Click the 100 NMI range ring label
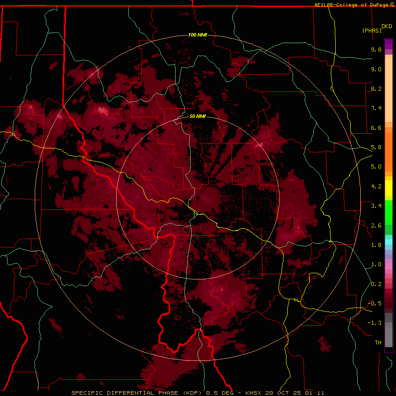This screenshot has width=396, height=396. point(198,35)
